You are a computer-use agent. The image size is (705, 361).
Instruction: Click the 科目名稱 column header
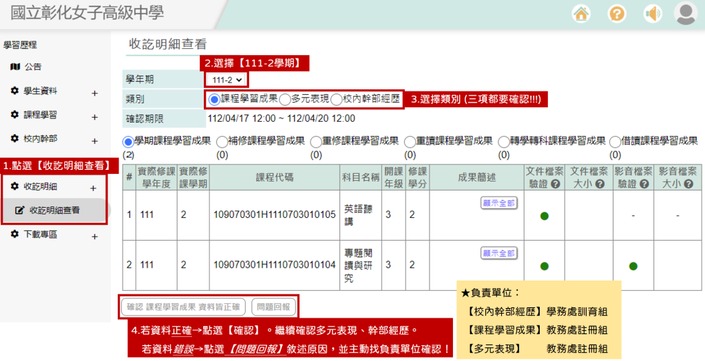(361, 177)
